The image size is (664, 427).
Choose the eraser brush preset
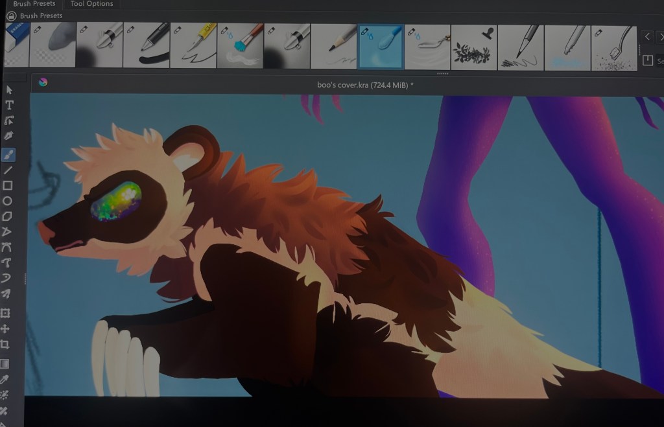pos(16,46)
